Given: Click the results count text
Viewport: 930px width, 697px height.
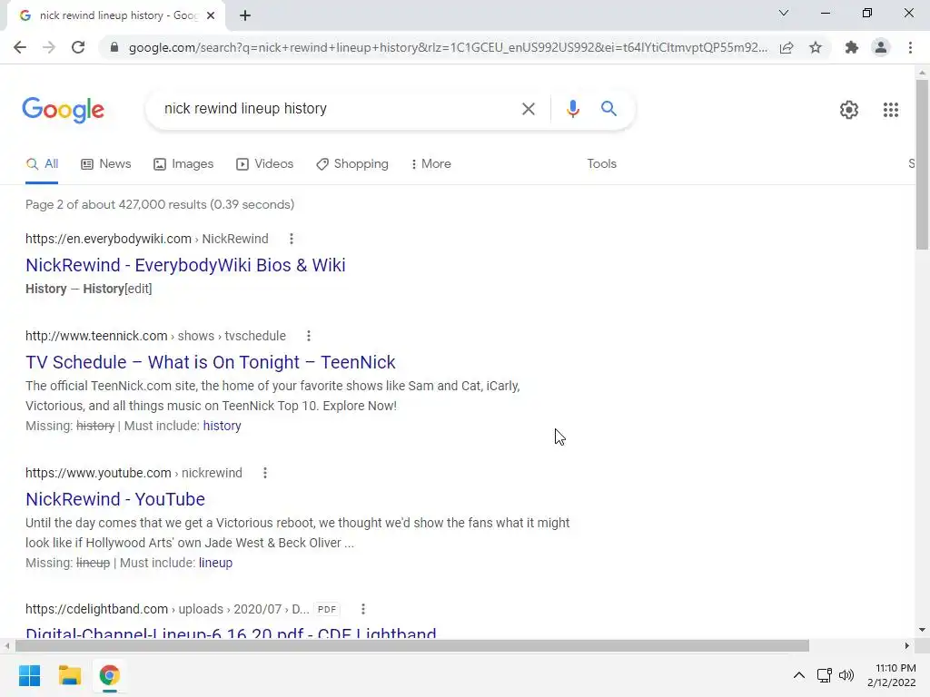Looking at the screenshot, I should [x=160, y=204].
